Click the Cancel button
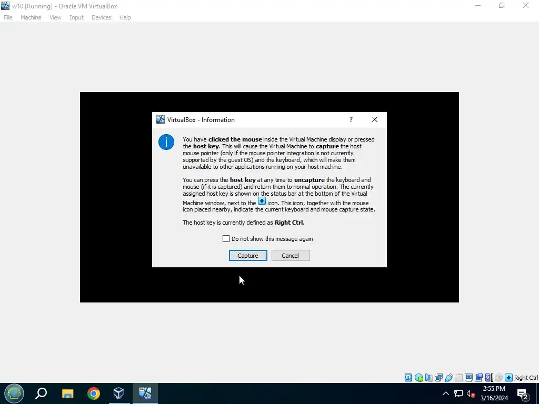539x404 pixels. tap(291, 256)
